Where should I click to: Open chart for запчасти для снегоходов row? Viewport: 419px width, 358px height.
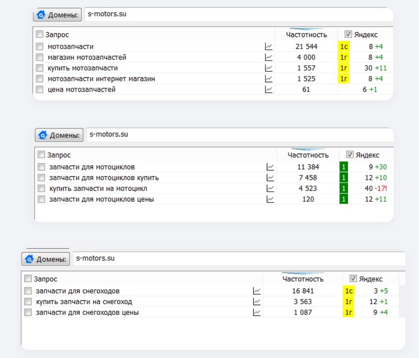pos(256,291)
